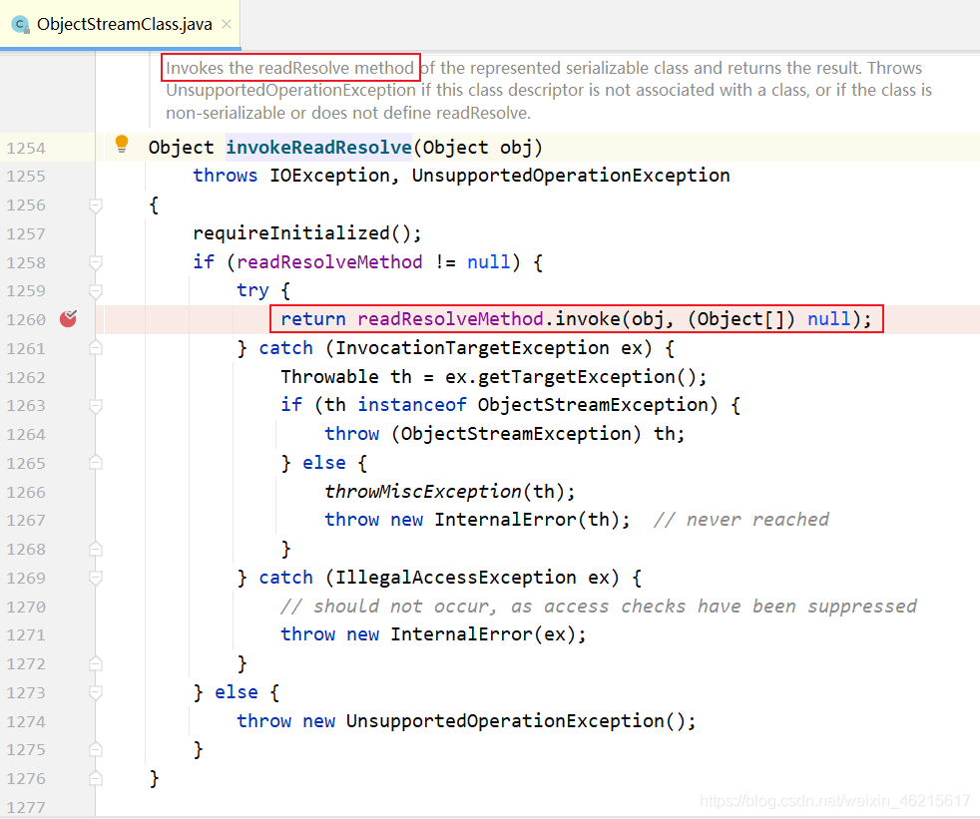Click the lightbulb intention icon on line 1254
This screenshot has height=819, width=980.
(122, 145)
